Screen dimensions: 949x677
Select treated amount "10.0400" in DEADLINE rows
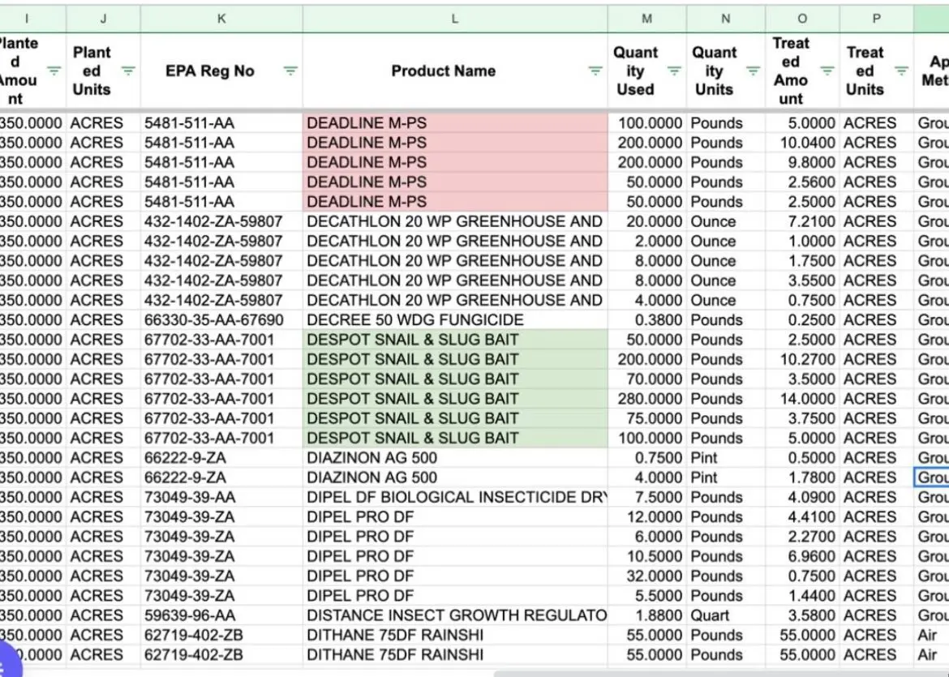(802, 143)
